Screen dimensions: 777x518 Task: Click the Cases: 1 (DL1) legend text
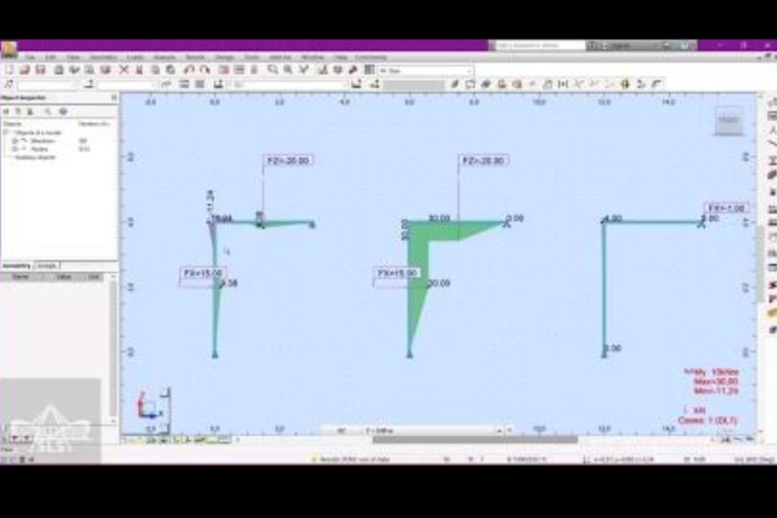[x=707, y=420]
